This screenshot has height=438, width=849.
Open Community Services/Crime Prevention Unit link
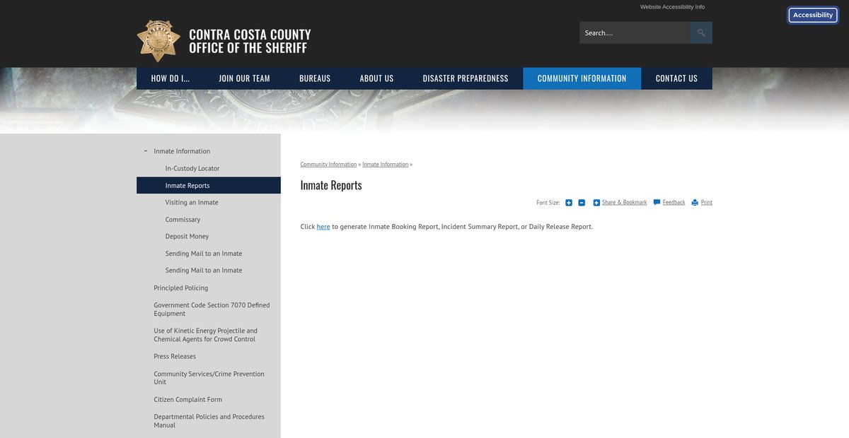tap(209, 378)
